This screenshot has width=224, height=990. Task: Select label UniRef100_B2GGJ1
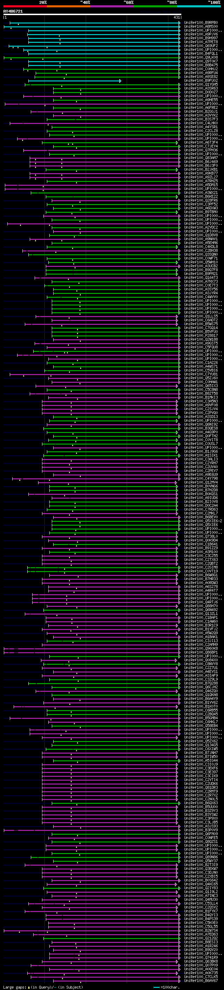pos(201,111)
